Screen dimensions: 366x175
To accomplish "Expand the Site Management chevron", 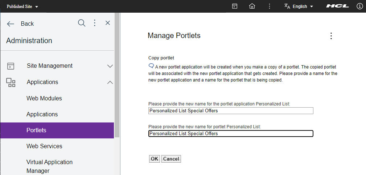I will pos(110,66).
